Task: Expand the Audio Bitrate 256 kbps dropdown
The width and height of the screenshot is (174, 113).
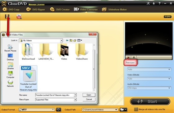Action: 149,88
